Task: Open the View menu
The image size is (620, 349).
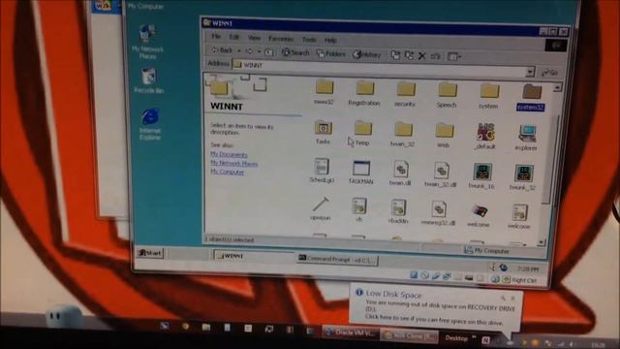Action: click(x=254, y=38)
